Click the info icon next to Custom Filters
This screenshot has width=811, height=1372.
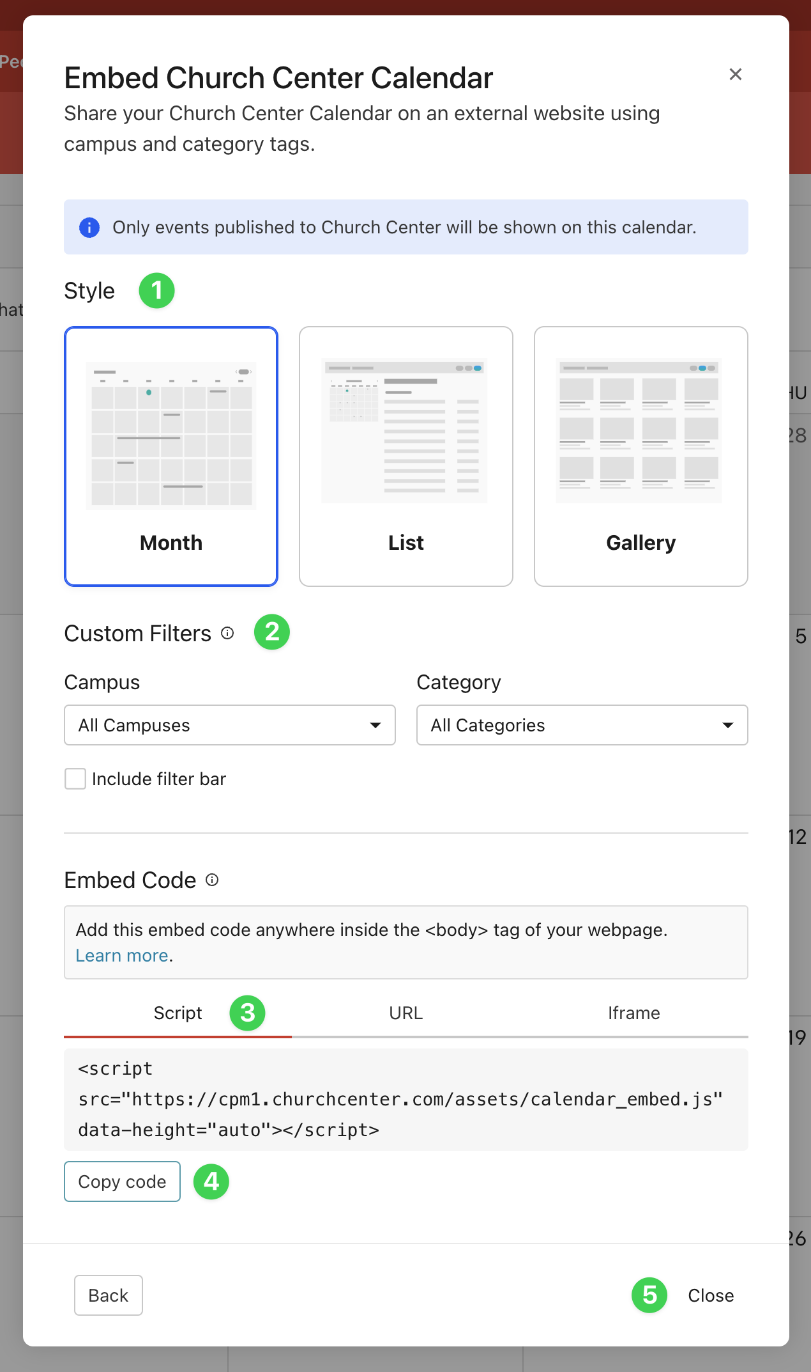click(227, 633)
